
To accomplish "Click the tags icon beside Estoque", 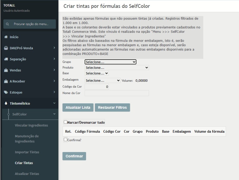I will [x=6, y=92].
